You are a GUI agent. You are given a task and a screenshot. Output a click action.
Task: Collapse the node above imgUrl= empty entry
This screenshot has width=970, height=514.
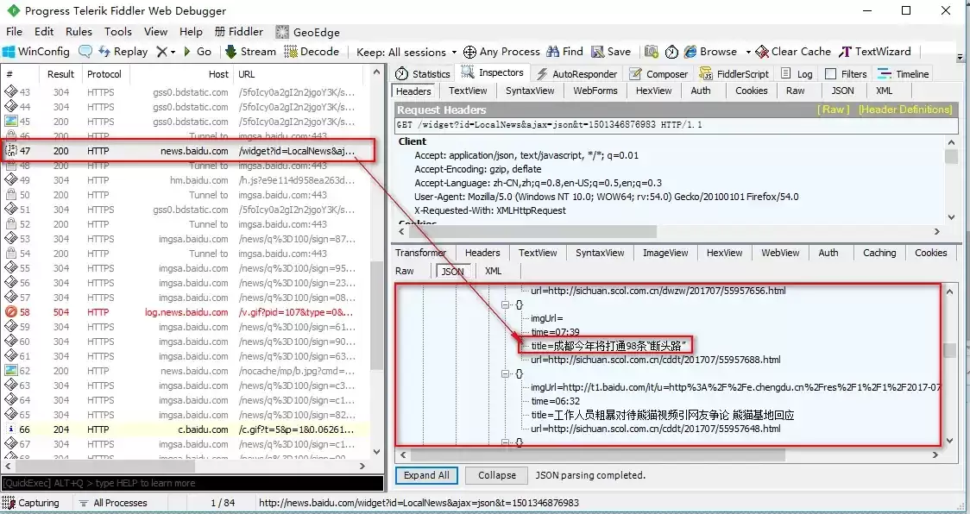click(506, 305)
